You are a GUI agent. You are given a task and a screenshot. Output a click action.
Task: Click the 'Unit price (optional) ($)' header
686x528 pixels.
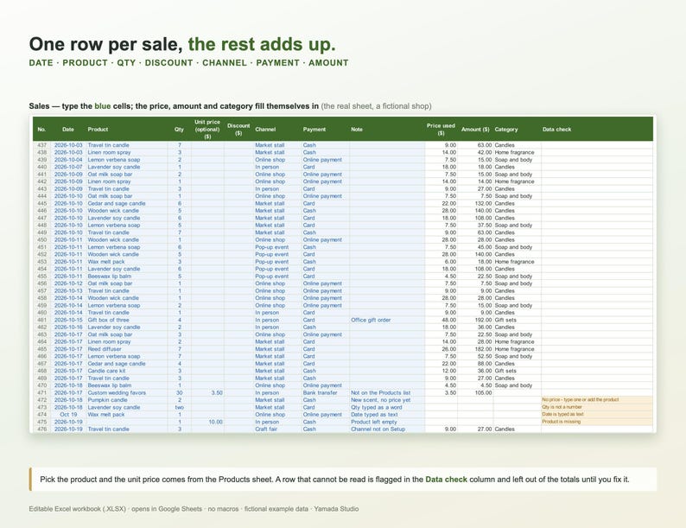[x=207, y=129]
